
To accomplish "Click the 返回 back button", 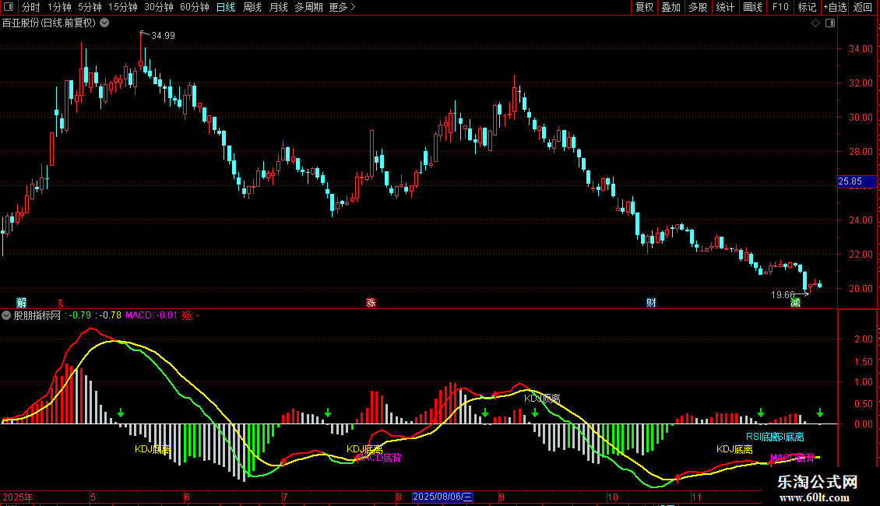I will click(x=863, y=7).
